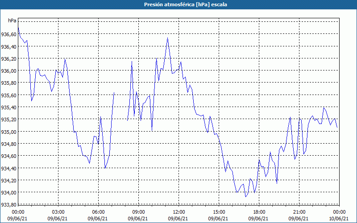
Task: Click the 935,80 axis value
Action: pos(8,83)
